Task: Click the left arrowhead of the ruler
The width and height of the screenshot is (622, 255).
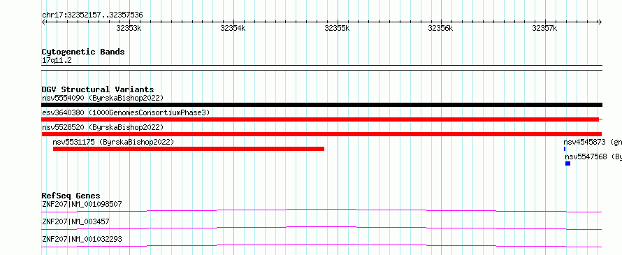Action: tap(44, 22)
